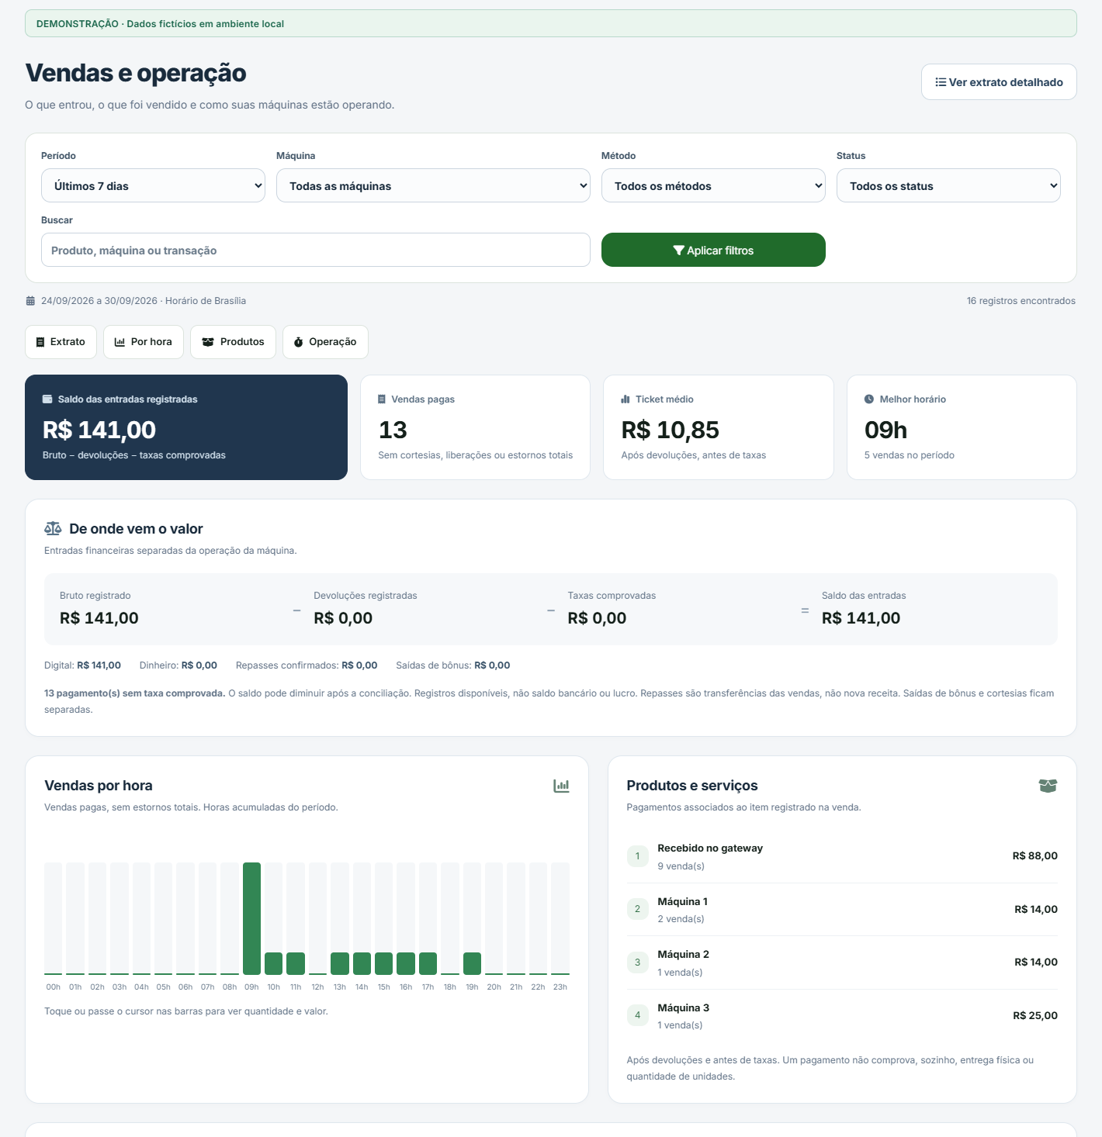Viewport: 1102px width, 1137px height.
Task: Click the Devoluções registradas R$ 0,00 value
Action: (x=343, y=618)
